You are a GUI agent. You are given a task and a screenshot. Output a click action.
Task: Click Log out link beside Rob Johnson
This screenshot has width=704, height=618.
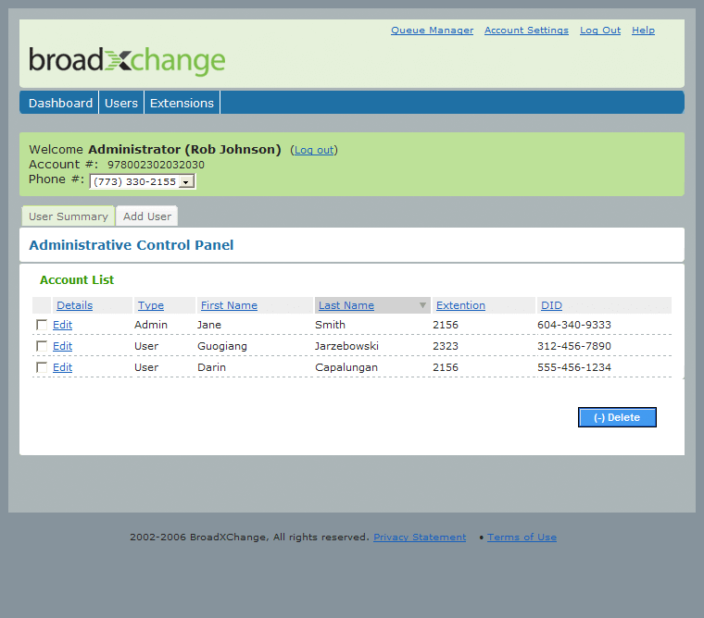click(314, 150)
